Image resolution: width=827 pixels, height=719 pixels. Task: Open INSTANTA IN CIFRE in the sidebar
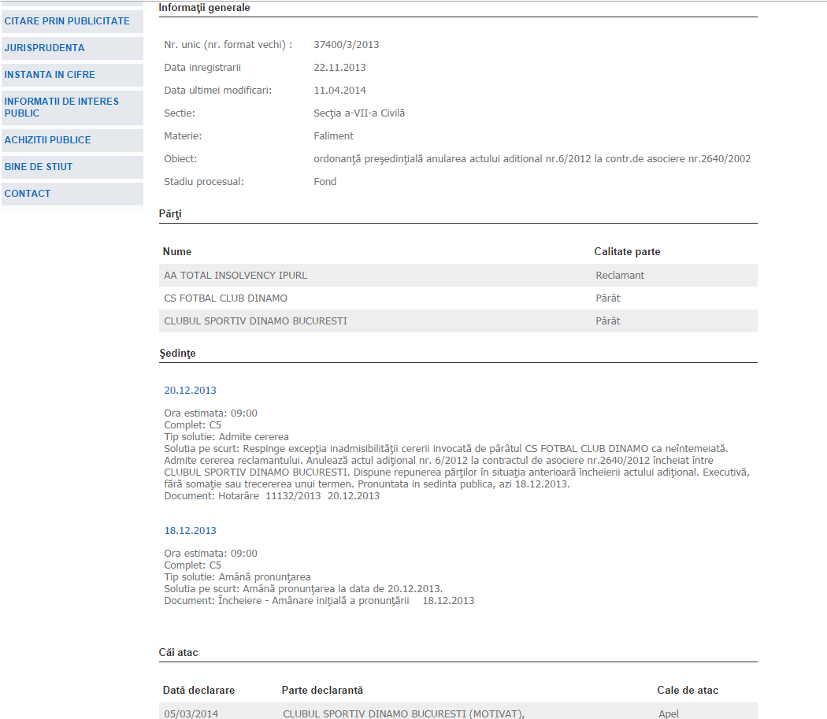(50, 75)
